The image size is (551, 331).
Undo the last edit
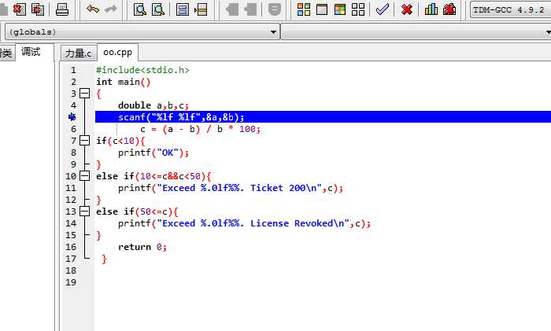tap(92, 9)
